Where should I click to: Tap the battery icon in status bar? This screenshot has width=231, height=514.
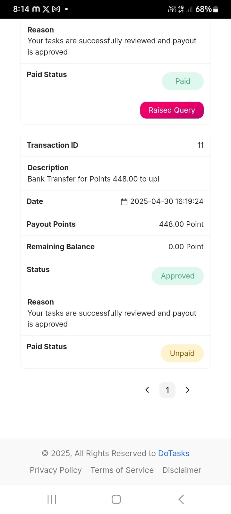(x=216, y=9)
